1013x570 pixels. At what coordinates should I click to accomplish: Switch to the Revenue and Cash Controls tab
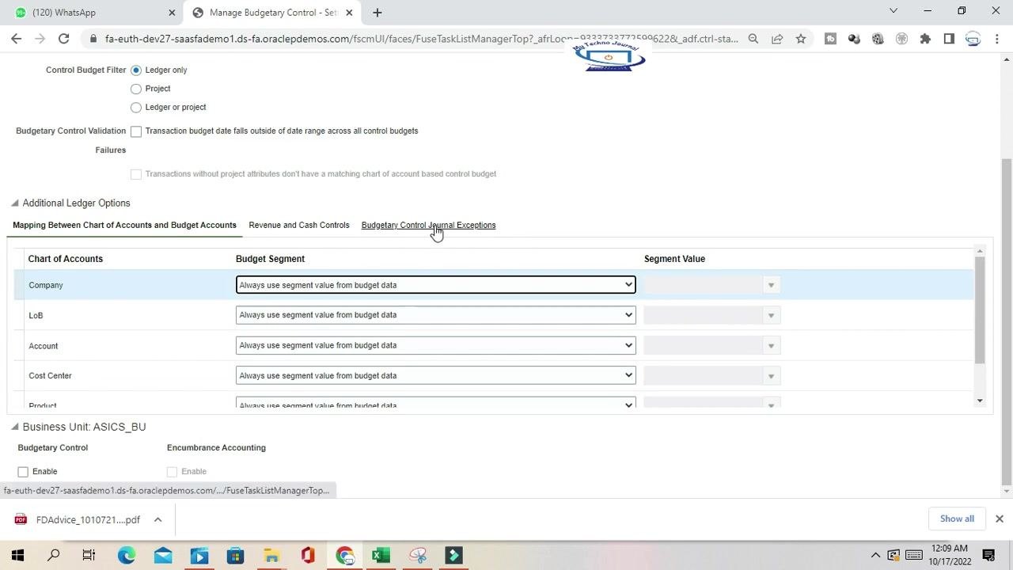tap(299, 225)
